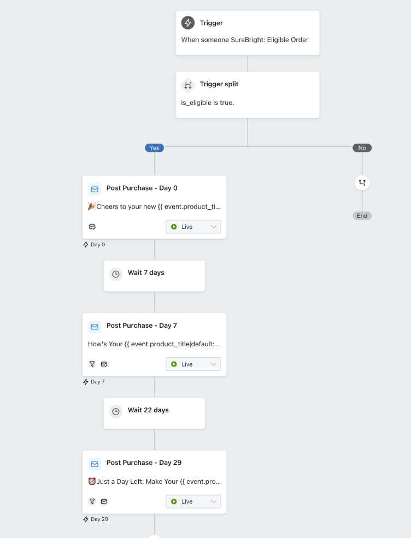This screenshot has height=538, width=411.
Task: Select the envelope icon on Post Purchase - Day 0
Action: click(95, 189)
